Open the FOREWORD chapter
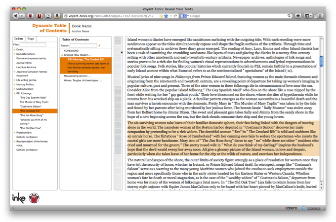Viewport: 336px width, 222px height. [71, 51]
